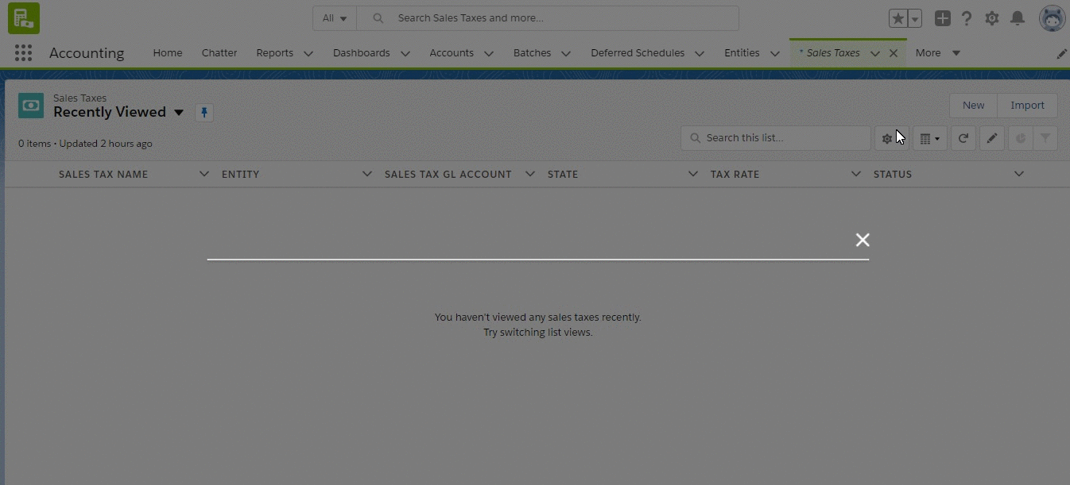Switch to the Chatter tab

point(219,53)
